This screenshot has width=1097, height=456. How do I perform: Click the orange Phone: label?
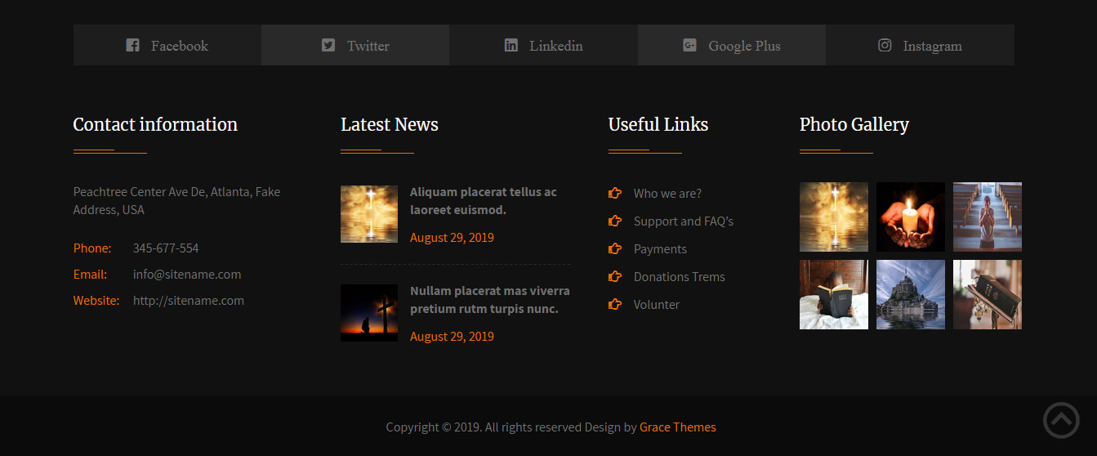pyautogui.click(x=92, y=248)
